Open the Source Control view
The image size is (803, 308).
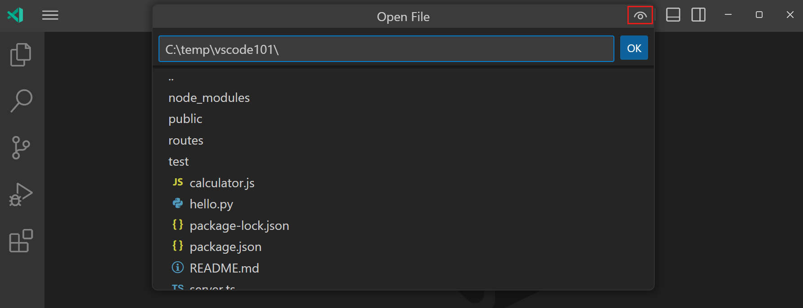click(20, 148)
